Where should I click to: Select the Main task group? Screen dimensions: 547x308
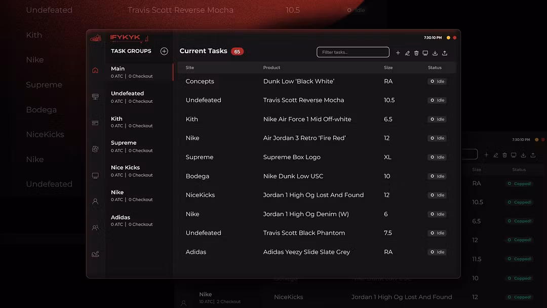click(x=132, y=72)
